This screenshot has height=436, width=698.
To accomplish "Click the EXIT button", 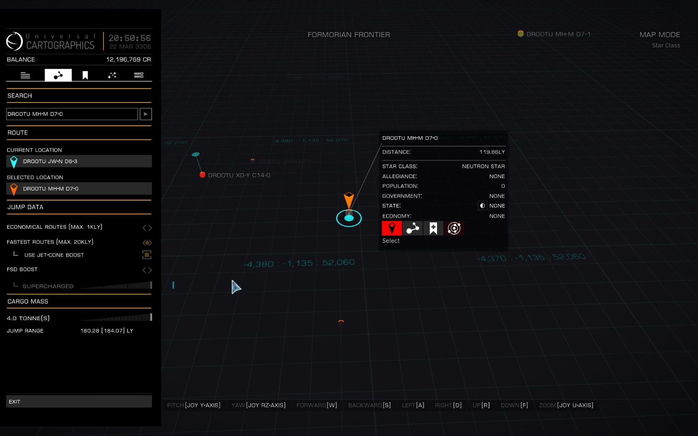I will (79, 402).
